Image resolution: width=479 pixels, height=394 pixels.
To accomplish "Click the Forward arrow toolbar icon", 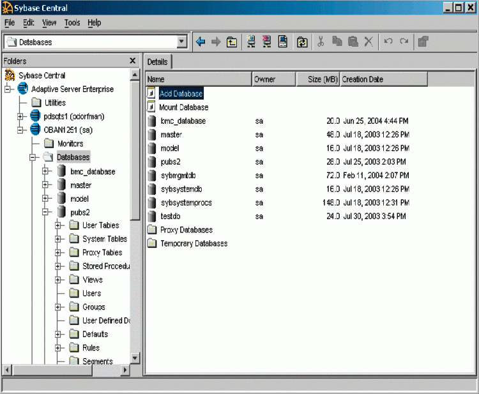I will [x=216, y=42].
